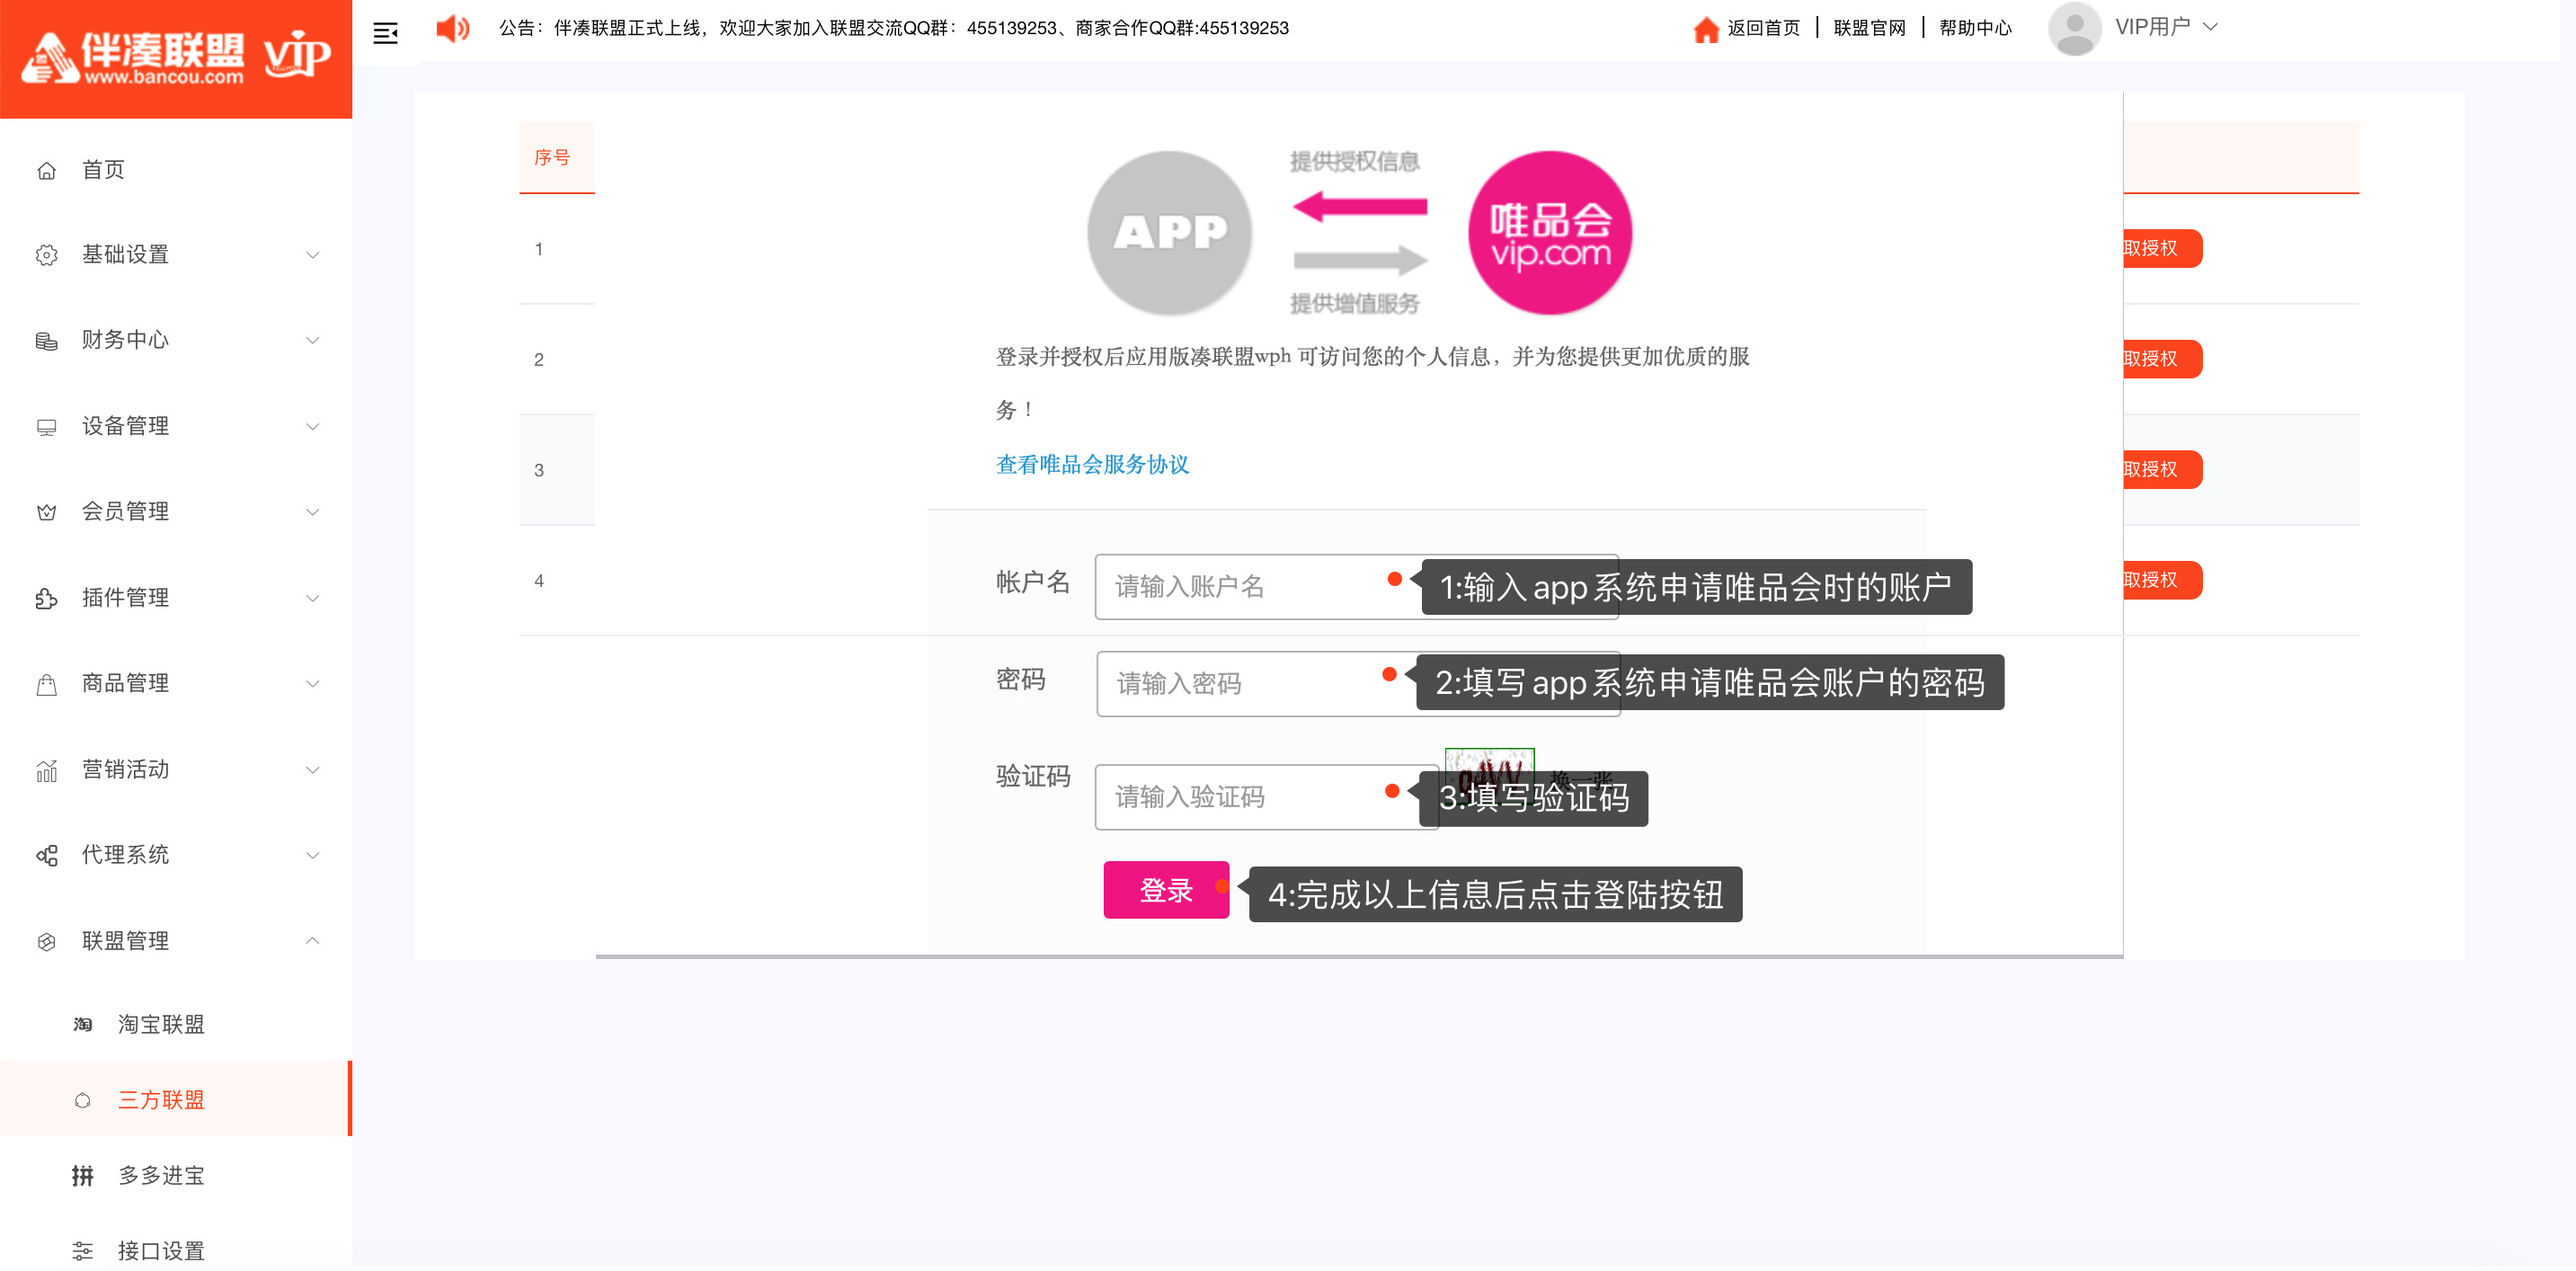Click the 会员管理 crown icon
This screenshot has height=1271, width=2576.
point(46,512)
